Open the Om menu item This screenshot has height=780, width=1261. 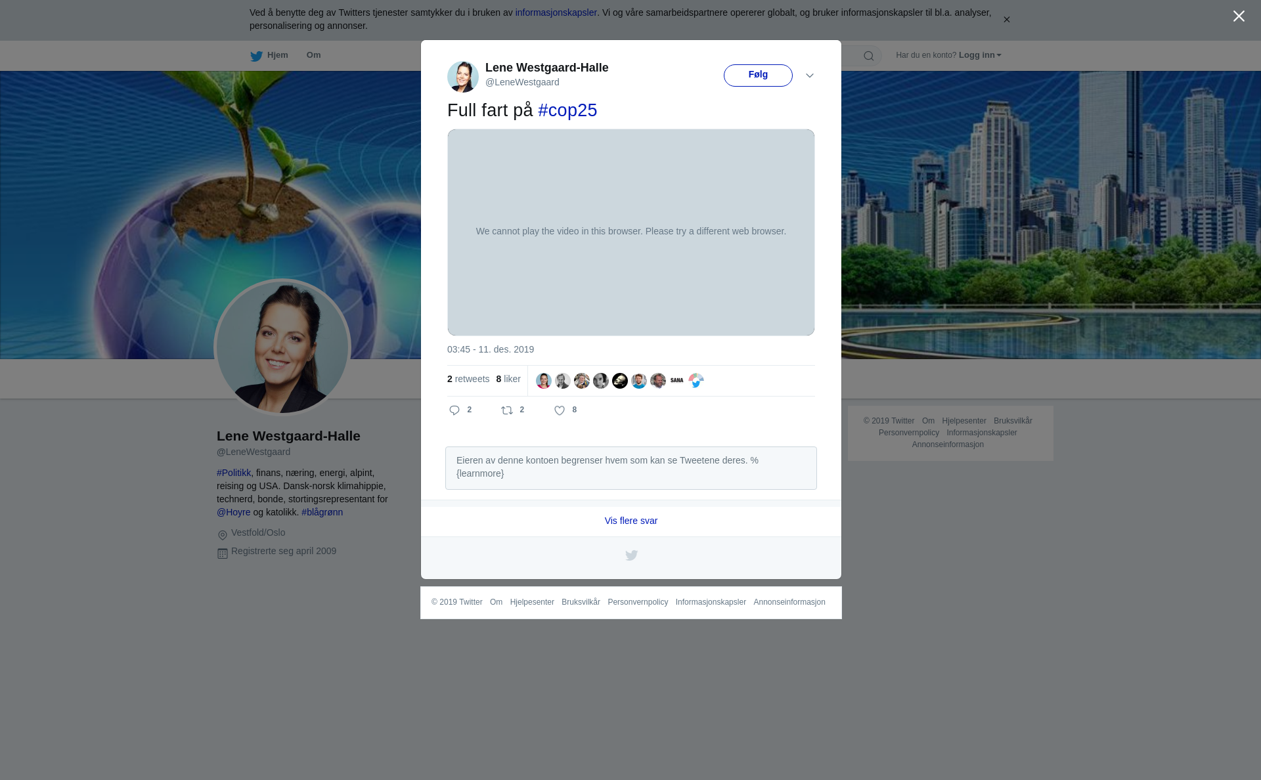click(x=313, y=55)
